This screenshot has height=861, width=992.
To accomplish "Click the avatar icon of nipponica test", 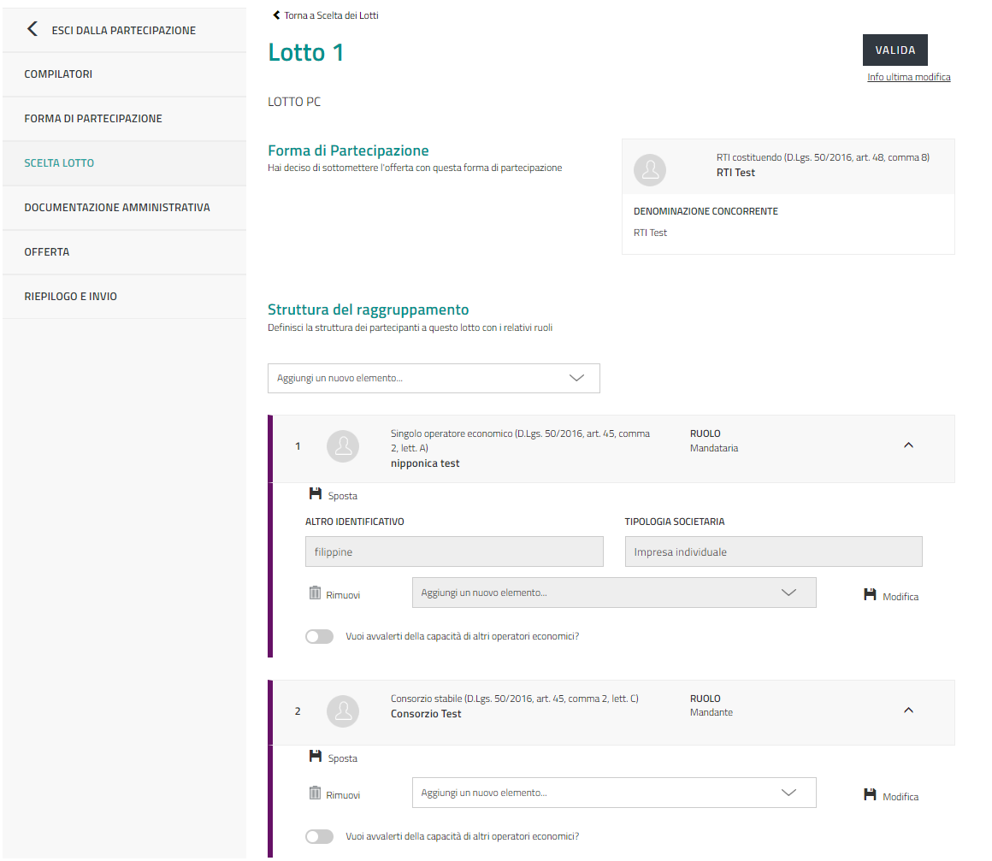I will pyautogui.click(x=343, y=446).
